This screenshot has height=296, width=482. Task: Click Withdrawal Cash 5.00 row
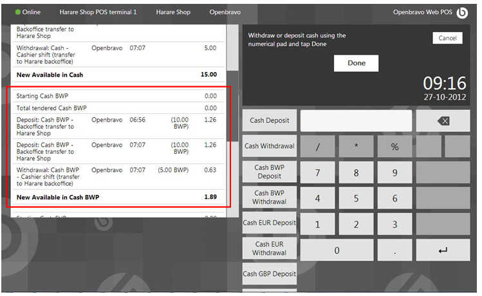[118, 55]
